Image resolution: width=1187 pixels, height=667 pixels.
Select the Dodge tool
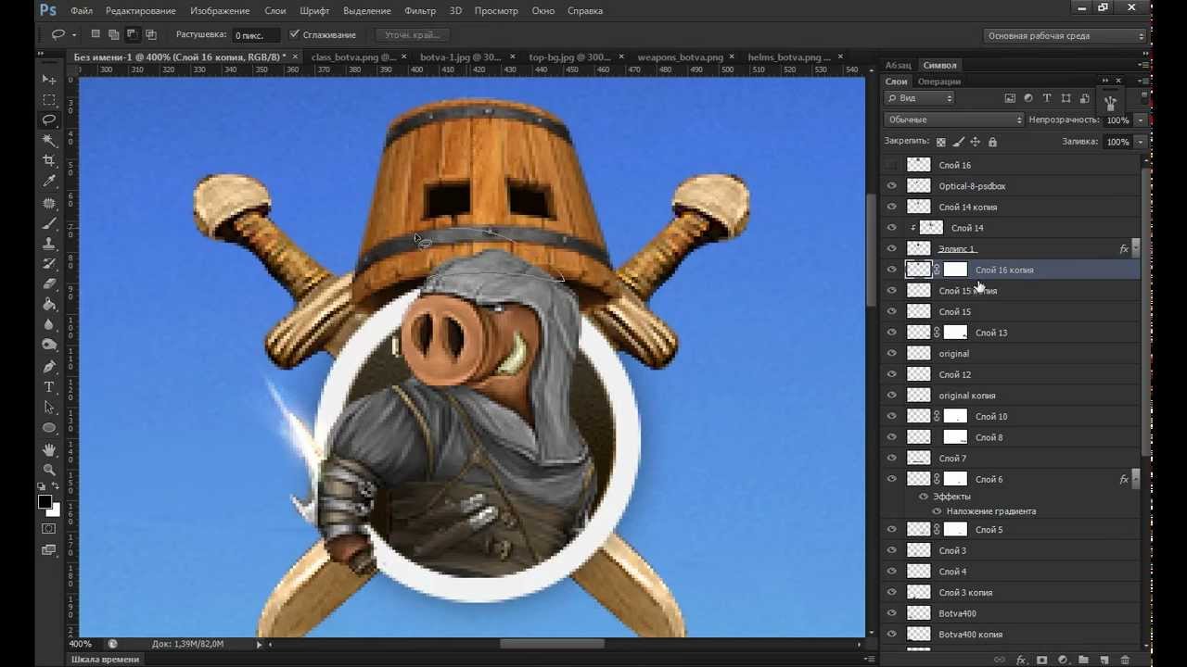click(49, 346)
